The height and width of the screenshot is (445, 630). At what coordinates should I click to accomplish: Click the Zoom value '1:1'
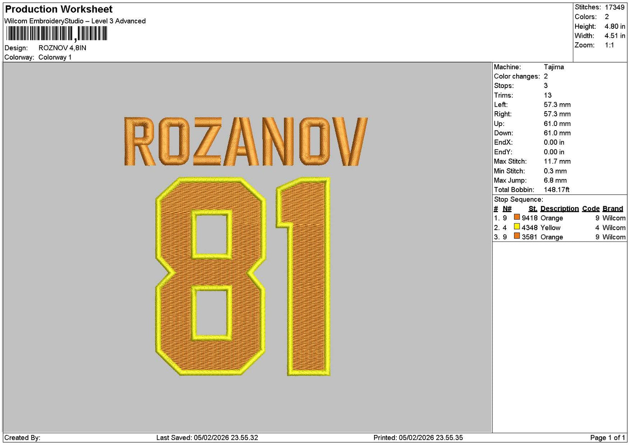pos(610,45)
